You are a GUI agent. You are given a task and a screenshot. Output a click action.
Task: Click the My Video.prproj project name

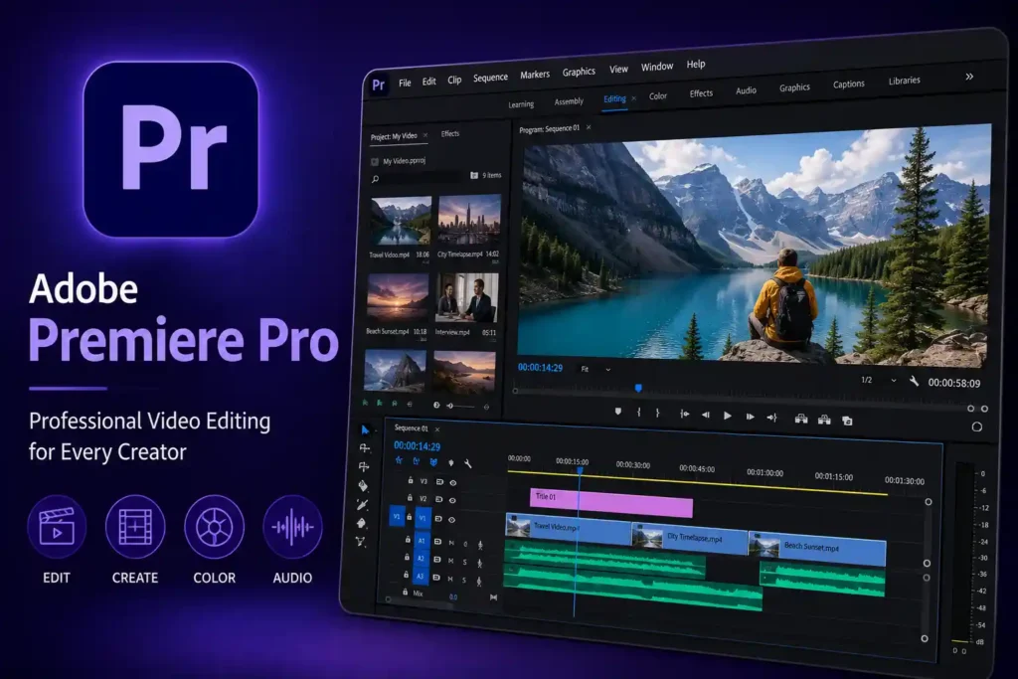tap(404, 160)
